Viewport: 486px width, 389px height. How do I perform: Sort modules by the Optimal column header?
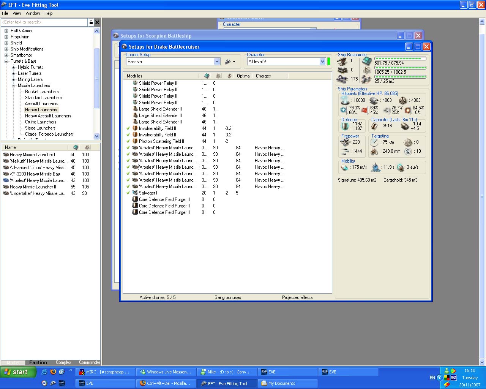243,76
